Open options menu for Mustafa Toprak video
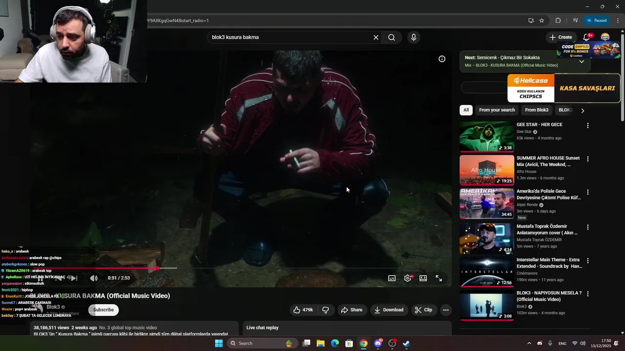Screen dimensions: 625x351 coord(588,227)
